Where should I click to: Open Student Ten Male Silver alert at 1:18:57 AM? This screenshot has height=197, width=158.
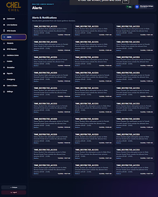[93, 154]
